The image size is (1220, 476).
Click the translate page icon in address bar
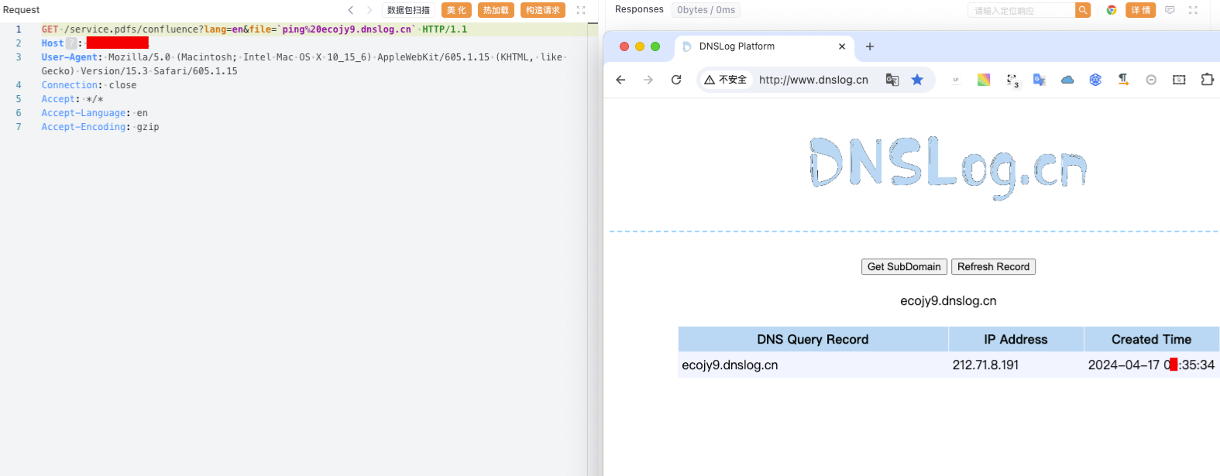(x=892, y=80)
